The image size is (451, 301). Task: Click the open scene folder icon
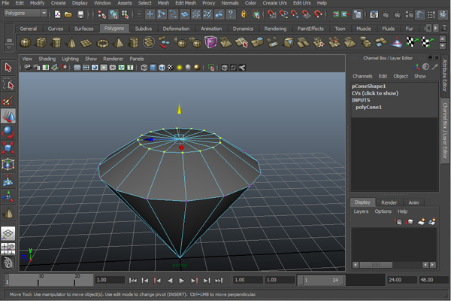click(x=68, y=14)
